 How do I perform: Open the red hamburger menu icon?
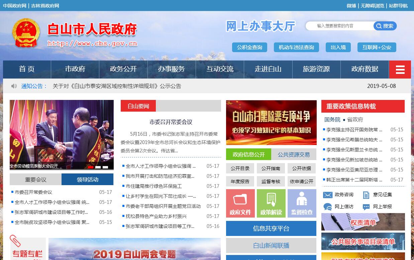click(400, 70)
